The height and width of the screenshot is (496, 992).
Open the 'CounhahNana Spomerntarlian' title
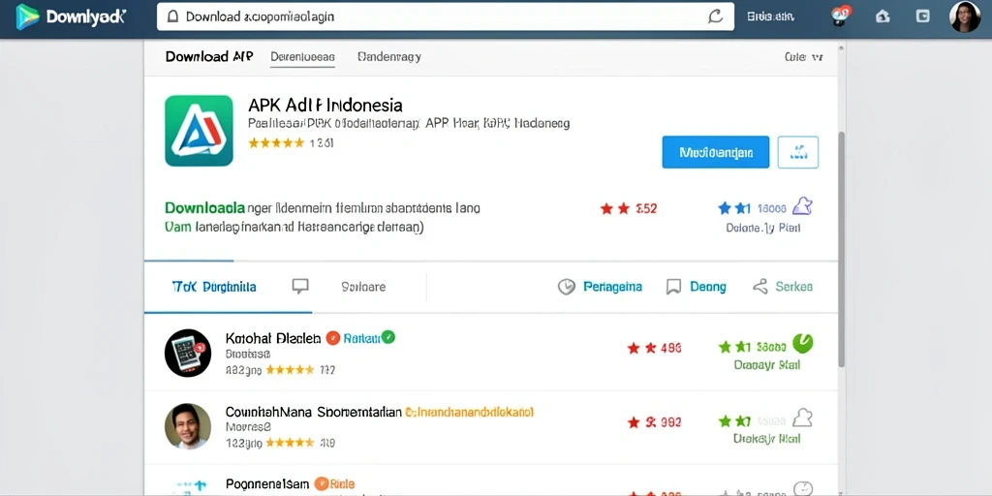tap(313, 413)
